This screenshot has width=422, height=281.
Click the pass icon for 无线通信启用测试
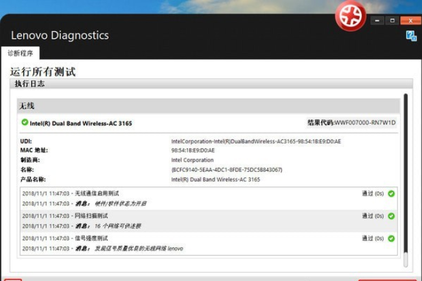392,194
